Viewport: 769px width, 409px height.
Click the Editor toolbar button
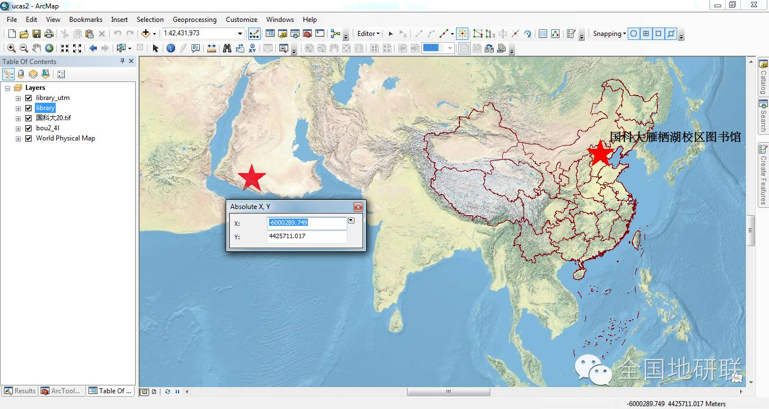tap(365, 34)
